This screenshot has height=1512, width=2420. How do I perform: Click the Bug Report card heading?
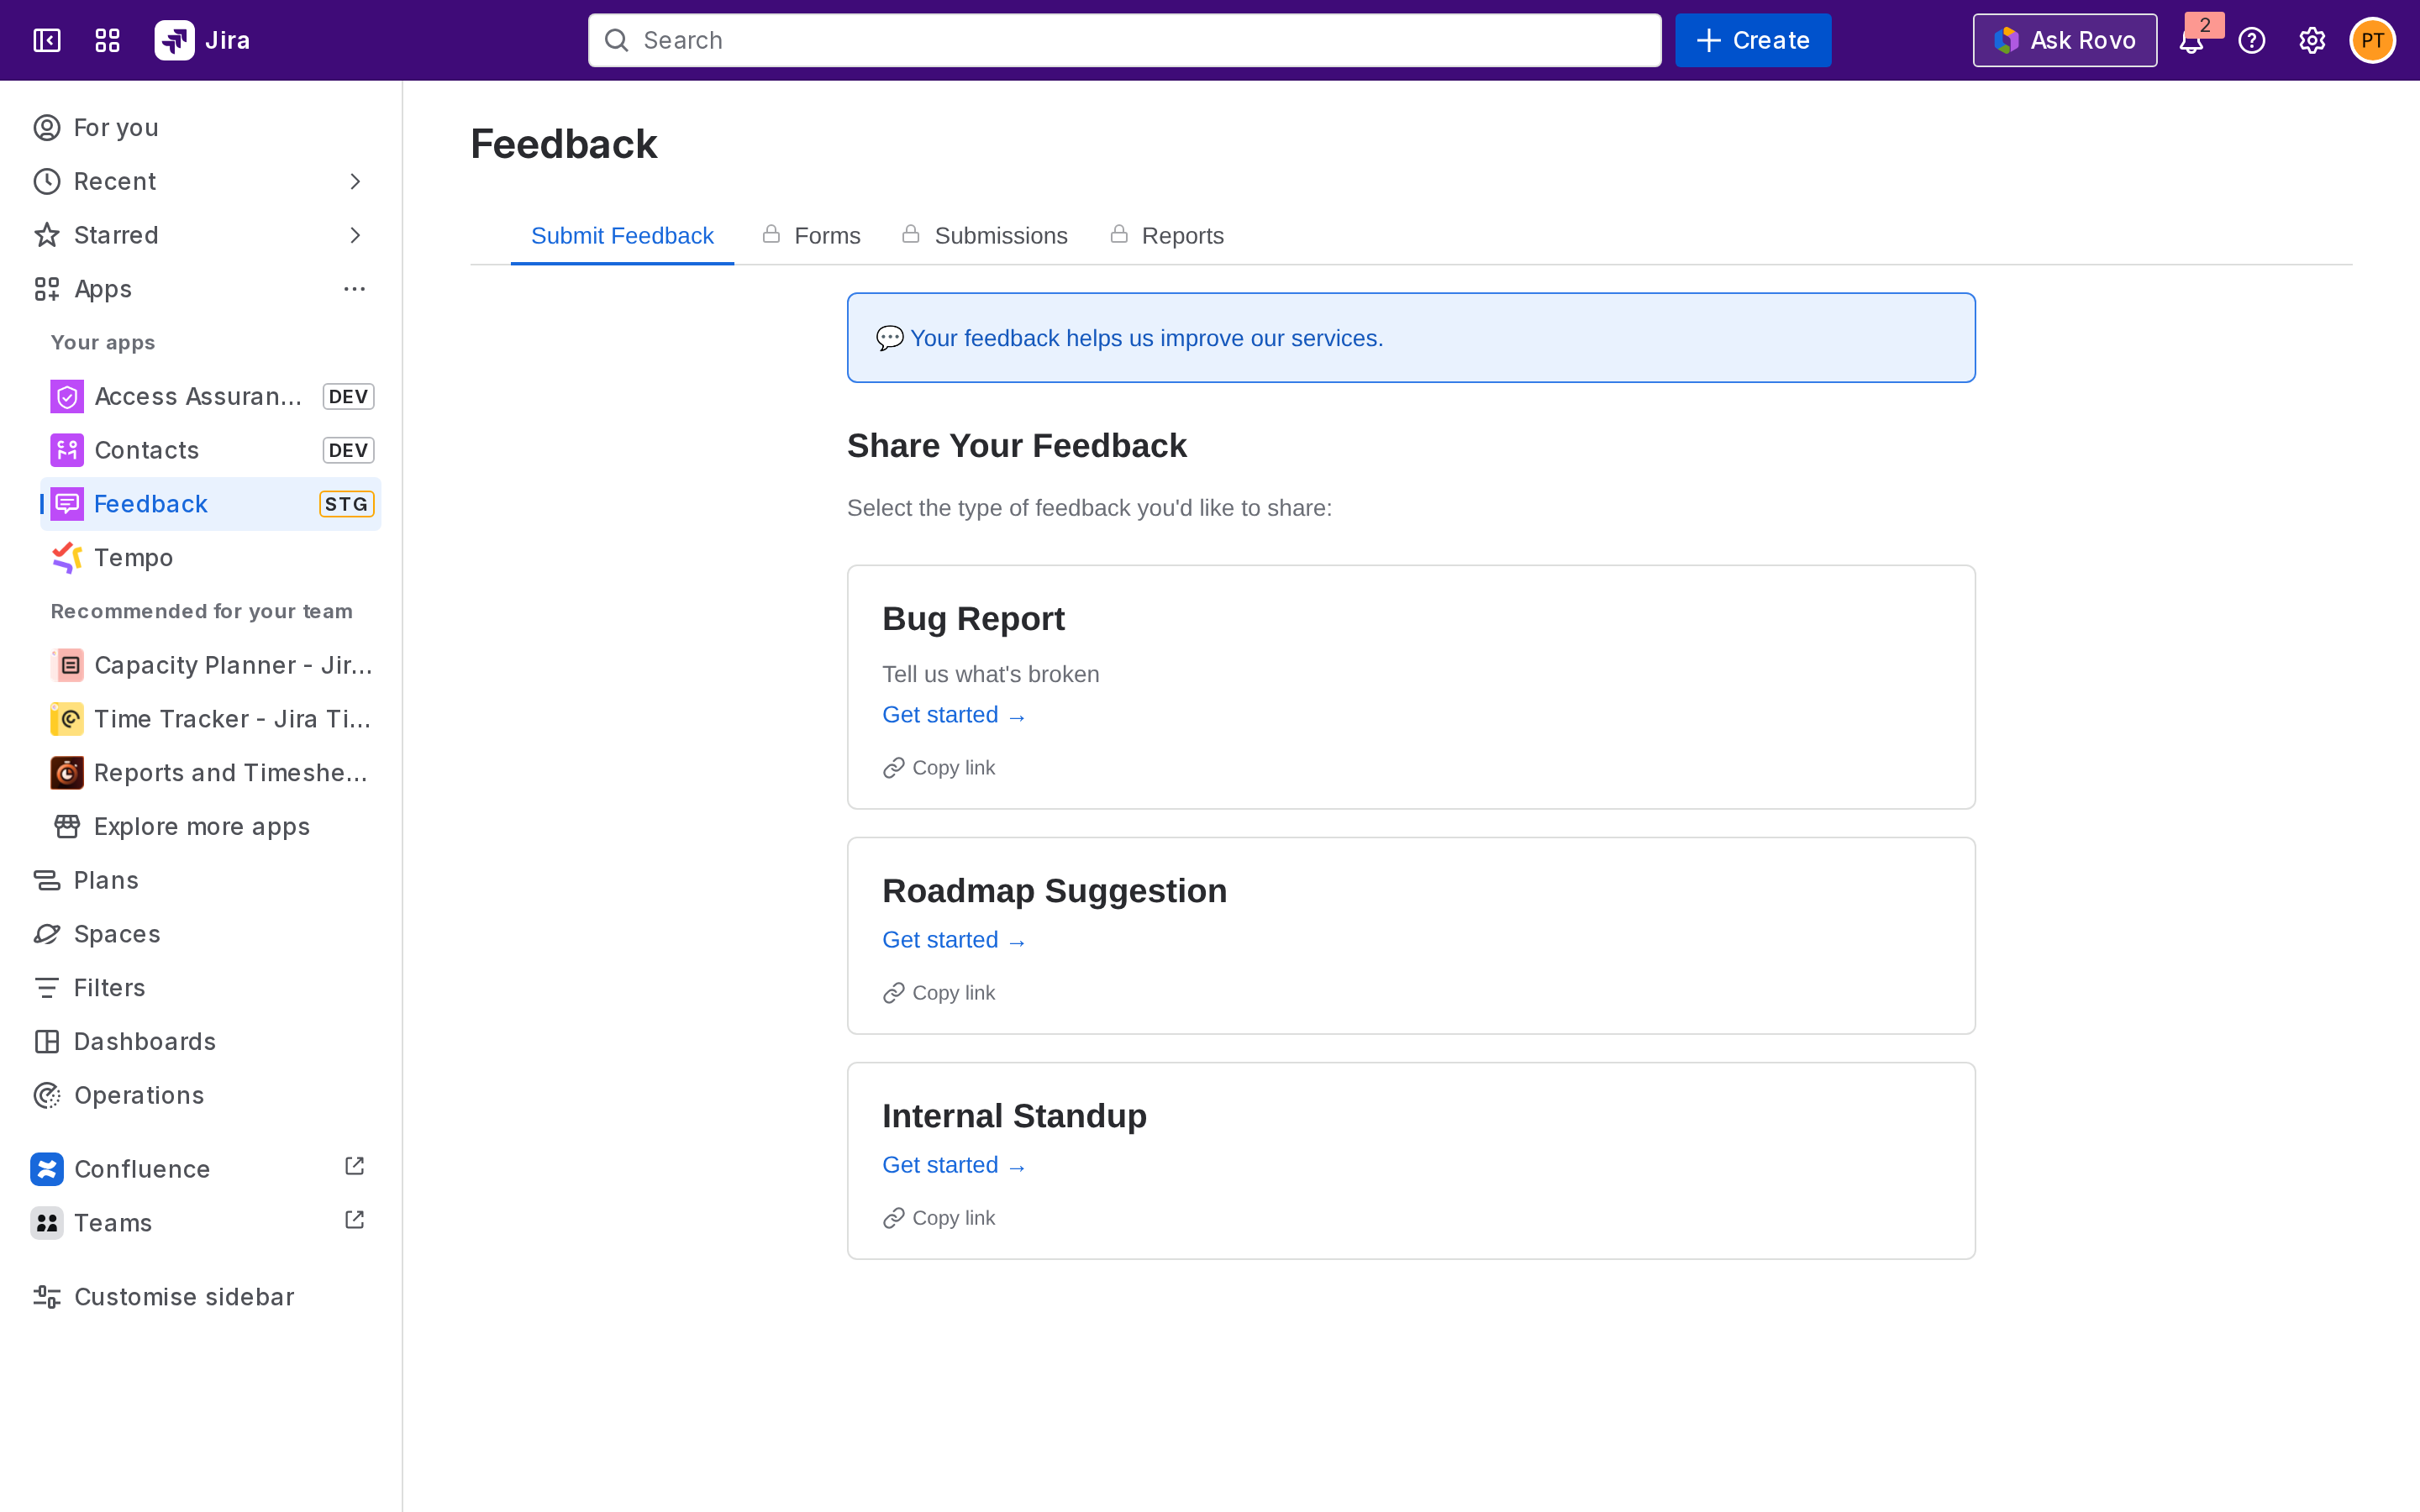[973, 619]
